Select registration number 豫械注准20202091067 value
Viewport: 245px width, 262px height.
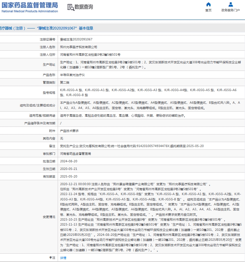[76, 39]
